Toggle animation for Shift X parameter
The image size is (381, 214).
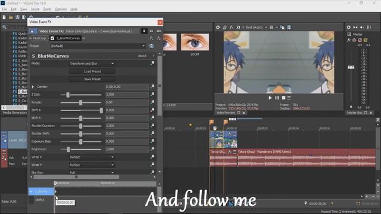tap(152, 109)
